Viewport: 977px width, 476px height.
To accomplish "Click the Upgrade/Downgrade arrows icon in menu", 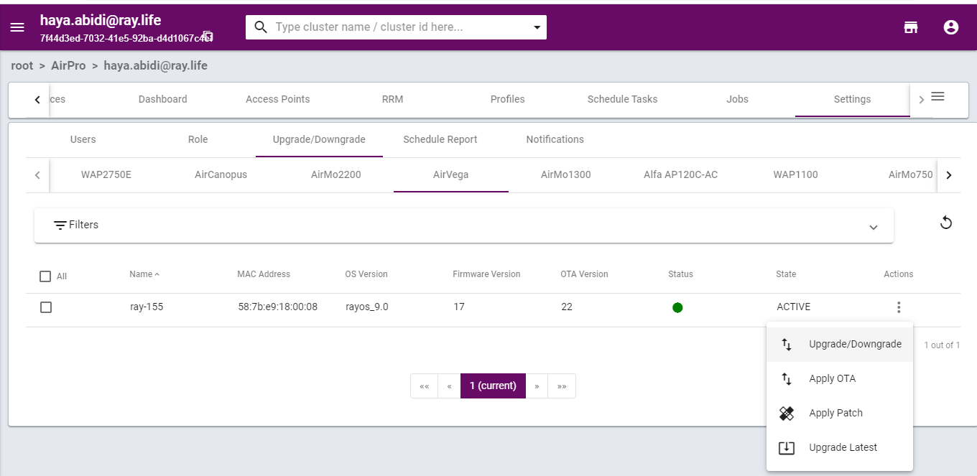I will [787, 345].
